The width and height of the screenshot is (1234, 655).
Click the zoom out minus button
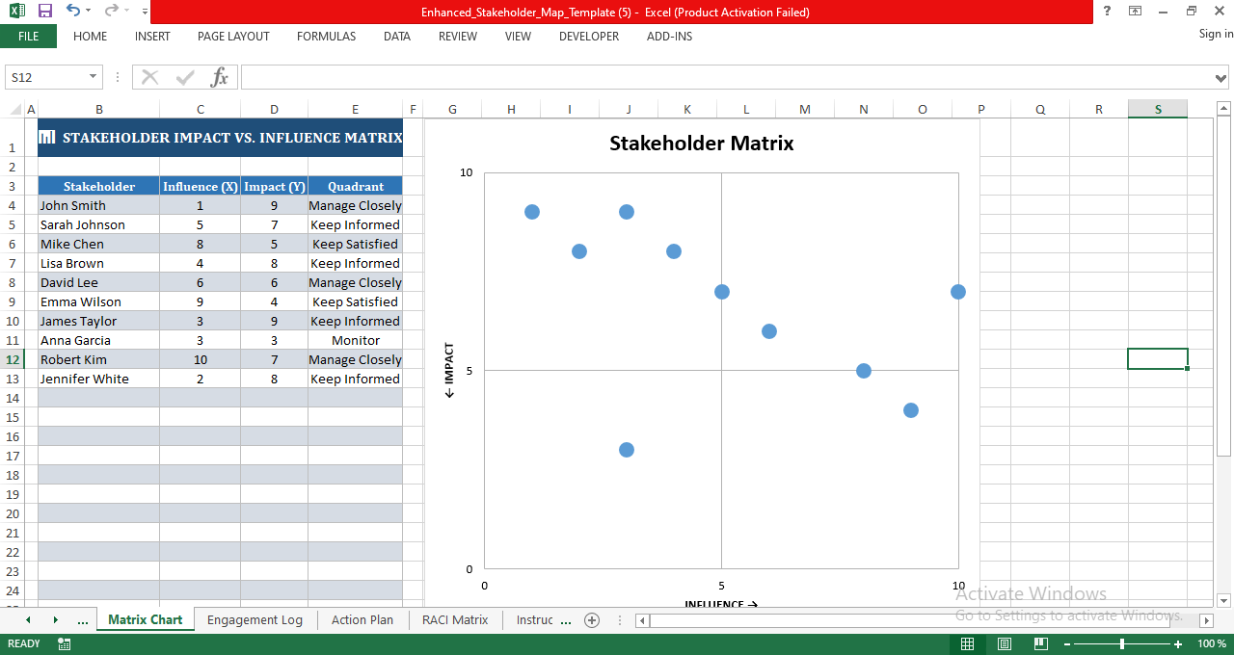click(1066, 643)
